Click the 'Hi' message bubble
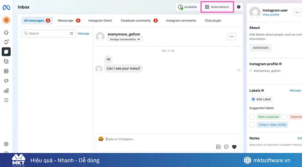The image size is (302, 167). tap(108, 59)
